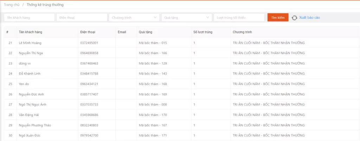360x141 pixels.
Task: Select the Lượt trúng tối thiểu input
Action: 239,18
